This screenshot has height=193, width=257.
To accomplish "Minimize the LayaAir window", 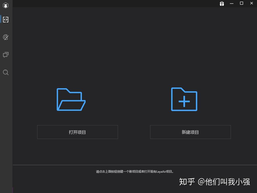I will coord(231,4).
